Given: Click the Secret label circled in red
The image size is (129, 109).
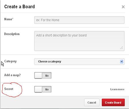Looking at the screenshot, I should click(x=9, y=89).
